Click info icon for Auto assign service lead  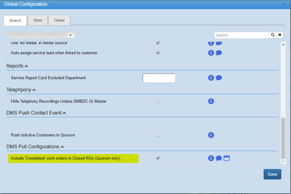(211, 53)
